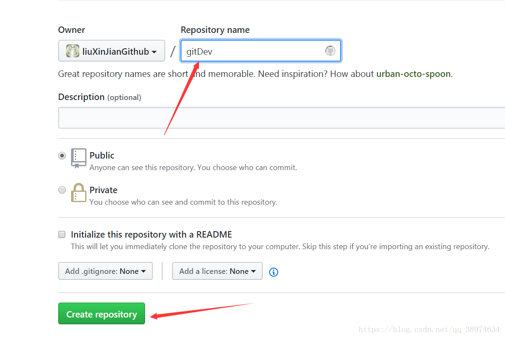Click the Private option label text

[x=103, y=190]
